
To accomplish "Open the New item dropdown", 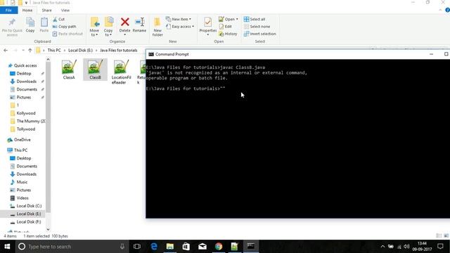I will click(x=179, y=19).
